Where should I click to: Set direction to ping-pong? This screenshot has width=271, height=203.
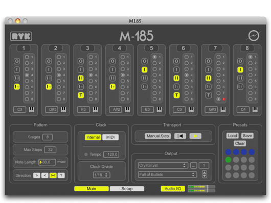(53, 175)
